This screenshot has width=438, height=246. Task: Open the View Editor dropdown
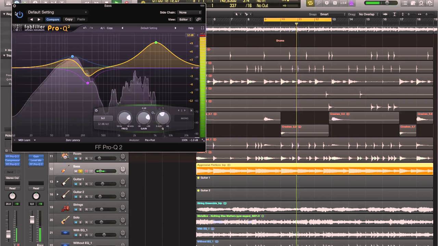click(x=185, y=19)
